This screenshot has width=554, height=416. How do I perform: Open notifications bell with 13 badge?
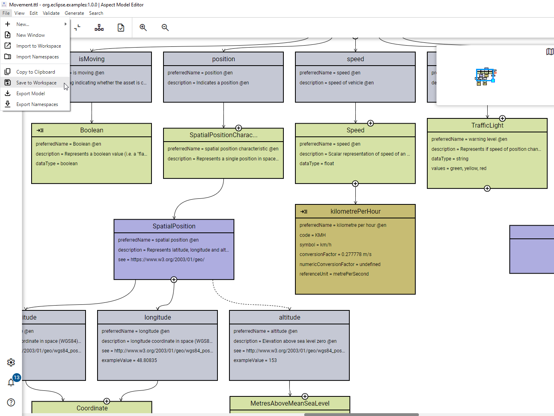point(11,382)
